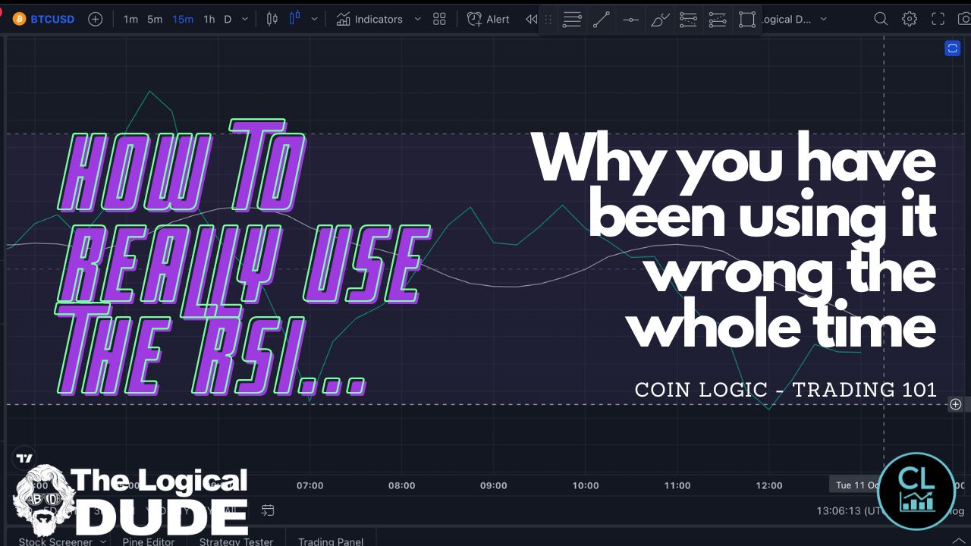Add a symbol to compare with plus icon

click(x=95, y=19)
